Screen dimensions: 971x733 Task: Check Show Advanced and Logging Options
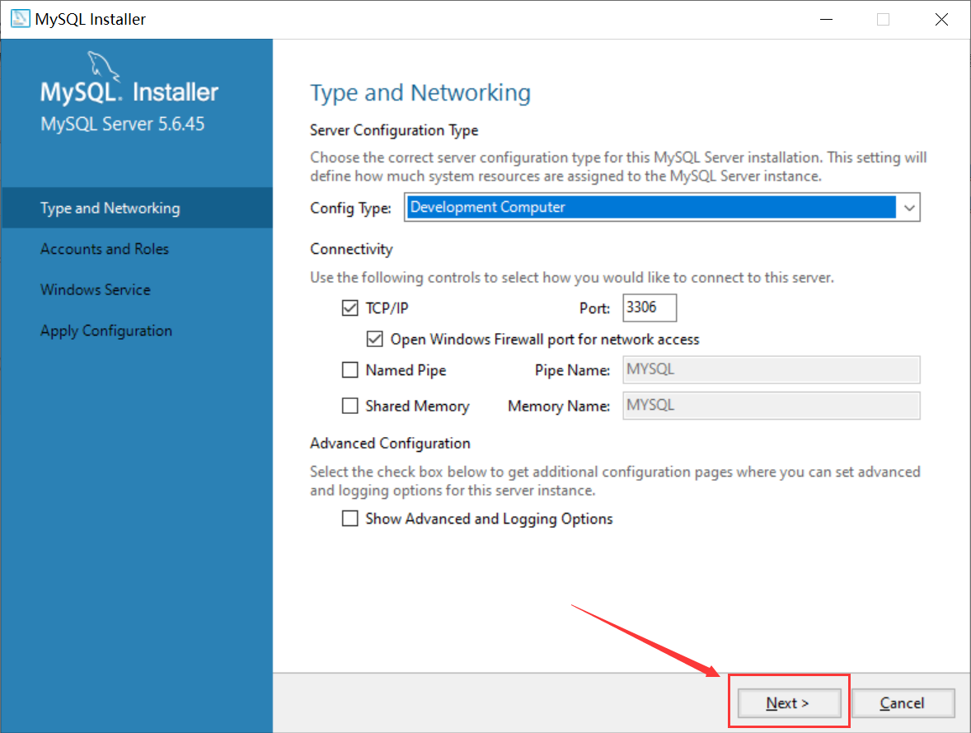click(349, 519)
